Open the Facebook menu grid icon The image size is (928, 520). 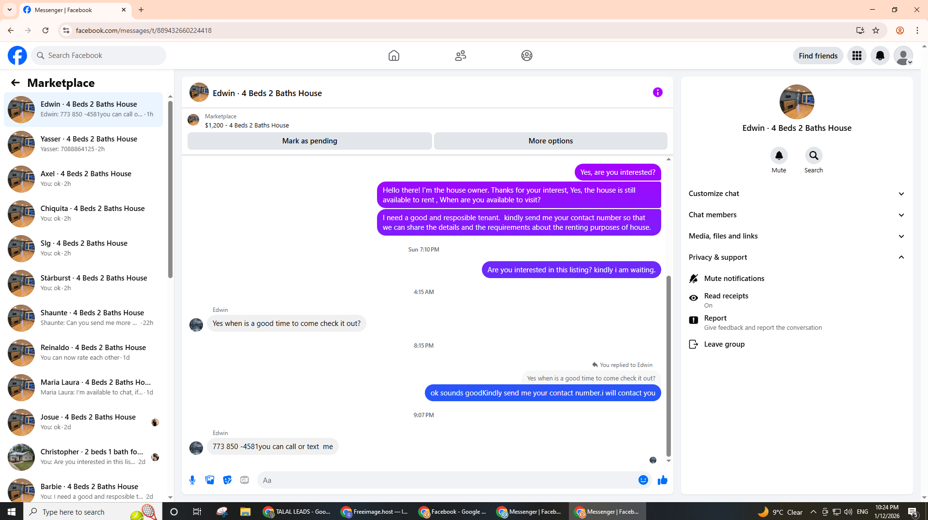857,56
